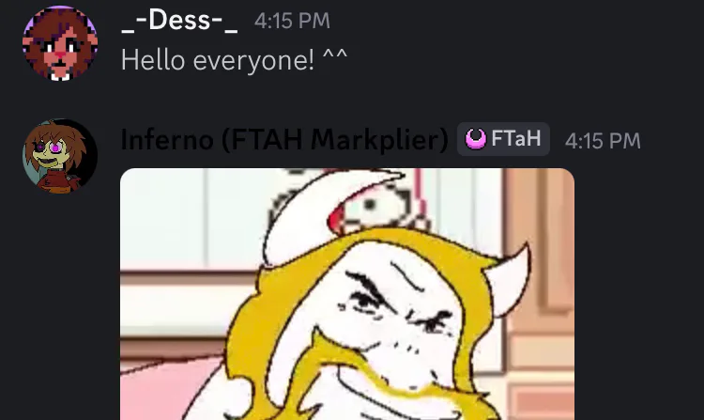This screenshot has width=704, height=420.
Task: Click the Inferno (FTAH Markplier) username
Action: point(284,140)
